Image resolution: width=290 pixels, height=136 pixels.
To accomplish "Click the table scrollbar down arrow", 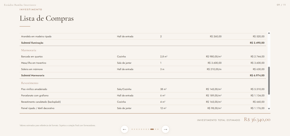I will coord(269,109).
